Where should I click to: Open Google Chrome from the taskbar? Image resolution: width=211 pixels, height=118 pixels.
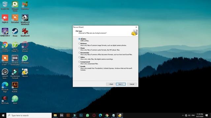(x=107, y=115)
